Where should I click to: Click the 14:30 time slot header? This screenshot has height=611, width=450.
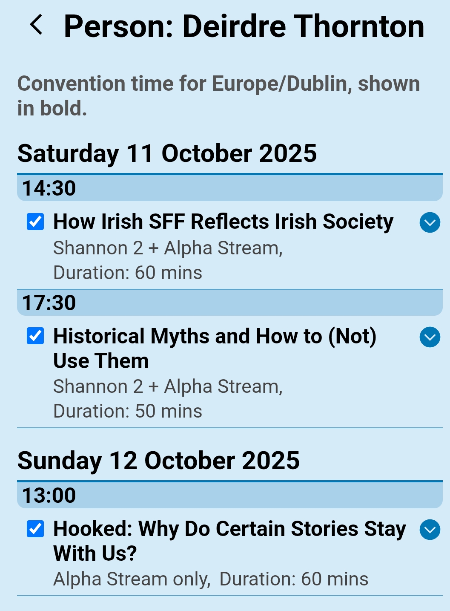click(229, 188)
